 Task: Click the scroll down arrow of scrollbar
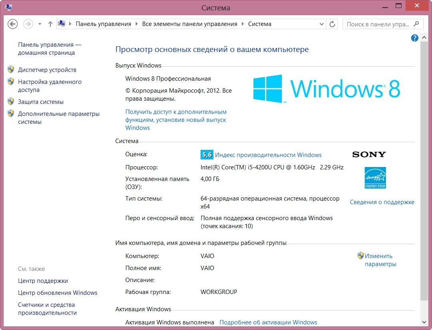tap(424, 322)
